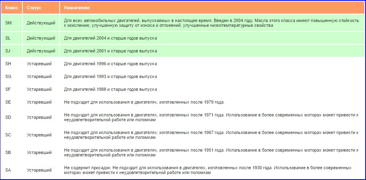Click description mentioning "после 1951 года"
Viewport: 366px width, 180px height.
[x=211, y=152]
